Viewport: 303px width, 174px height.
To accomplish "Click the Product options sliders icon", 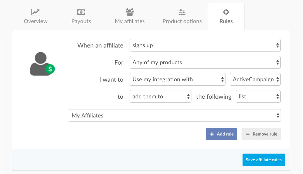I will (x=182, y=12).
